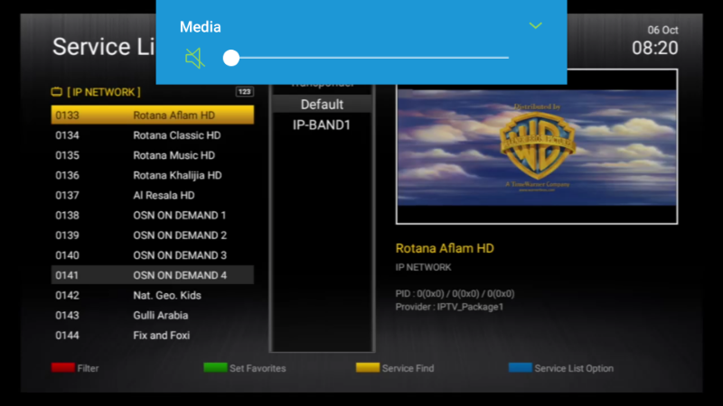Image resolution: width=723 pixels, height=406 pixels.
Task: Click the Provider : IPTV_Package1 text
Action: 449,307
